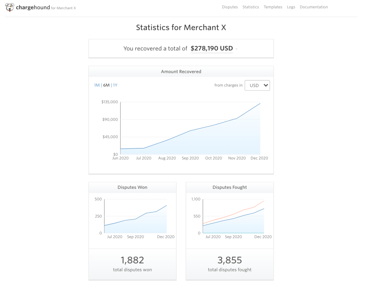Click the Disputes Fought panel header
The width and height of the screenshot is (365, 286).
[x=230, y=187]
